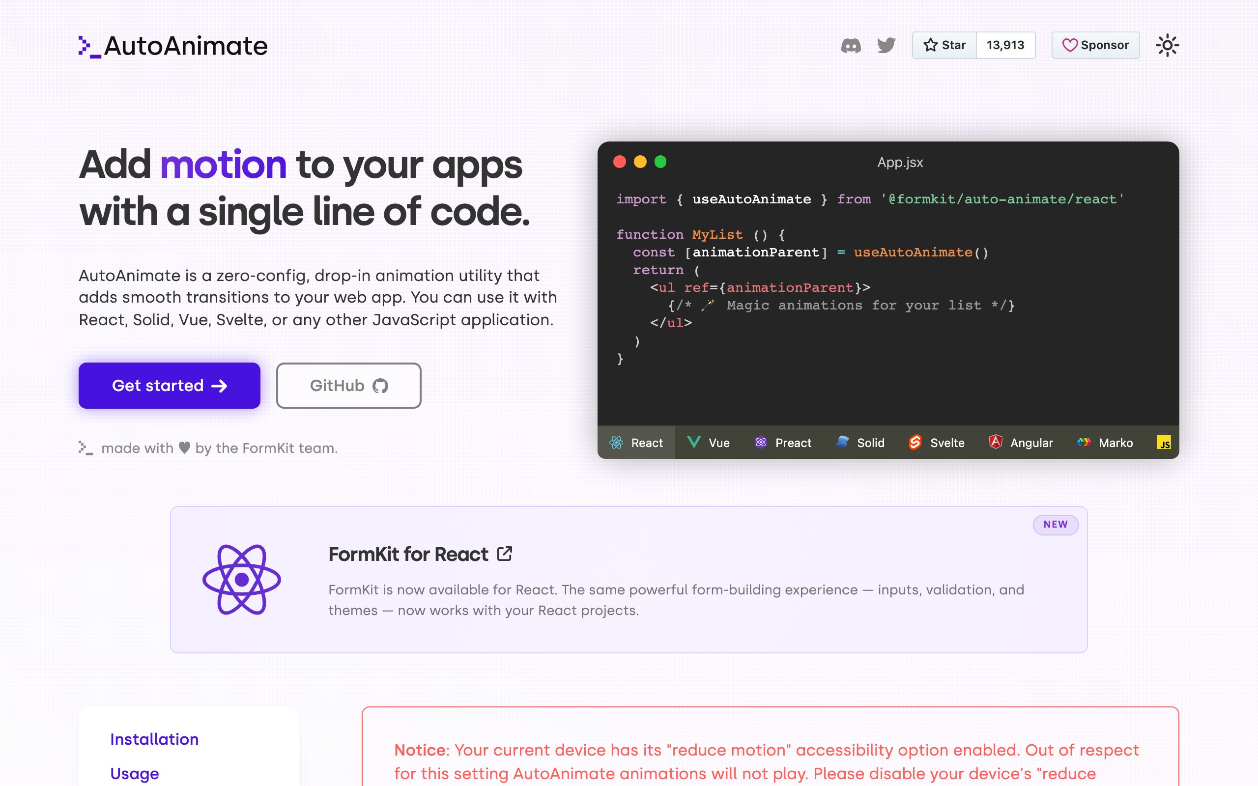Click the large React atom logo

pyautogui.click(x=242, y=580)
